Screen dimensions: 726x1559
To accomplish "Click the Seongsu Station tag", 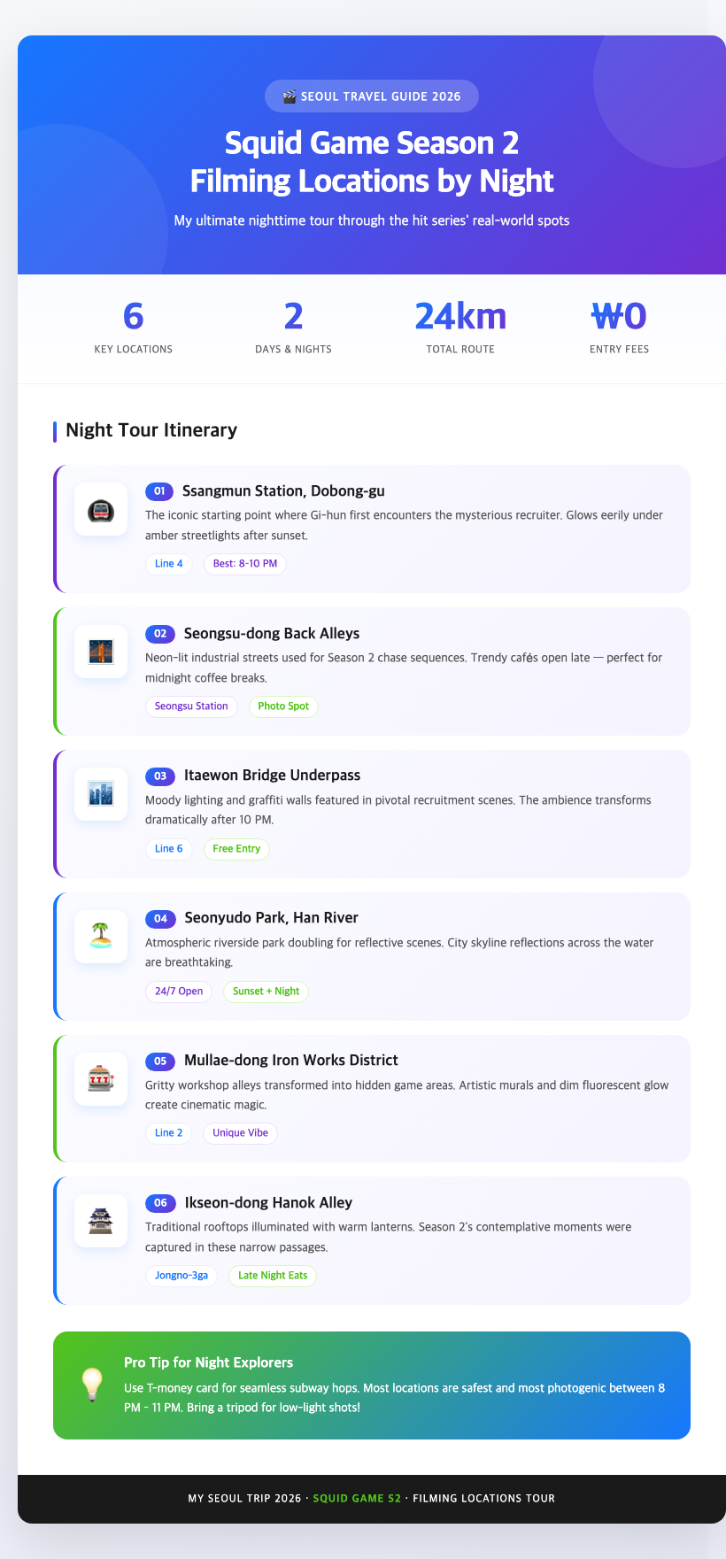I will click(191, 706).
